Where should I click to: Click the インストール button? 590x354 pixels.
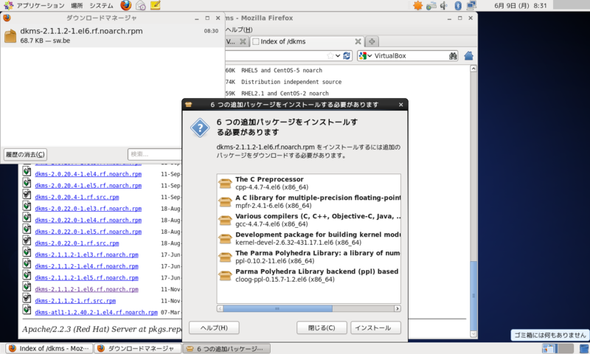(375, 327)
